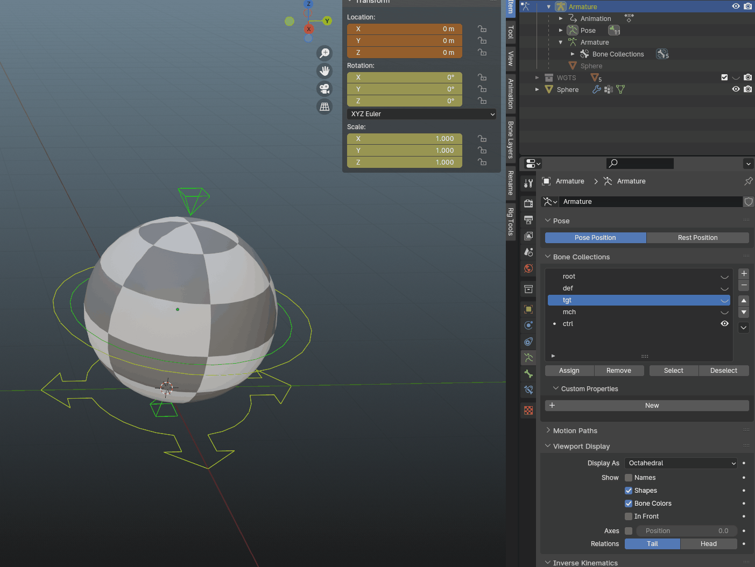Disable the Shapes checkbox
This screenshot has width=755, height=567.
tap(629, 491)
